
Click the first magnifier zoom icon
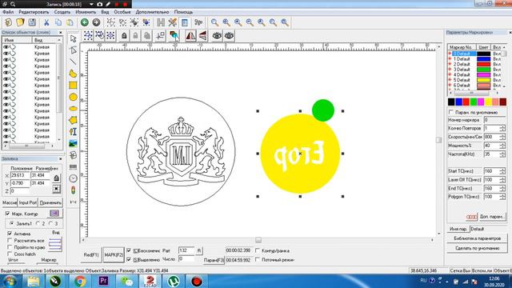(x=214, y=22)
